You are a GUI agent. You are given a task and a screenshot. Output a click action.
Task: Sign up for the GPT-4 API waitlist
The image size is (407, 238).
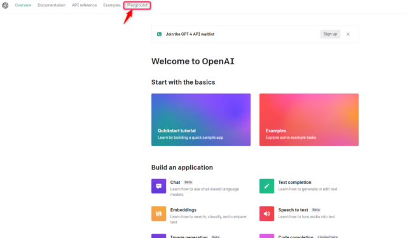point(330,34)
